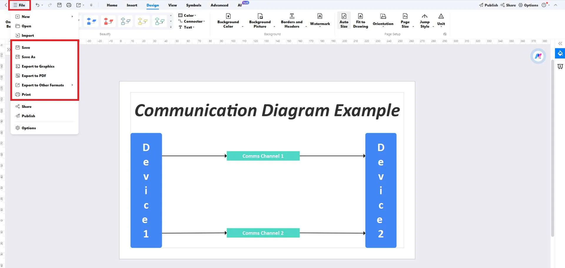The height and width of the screenshot is (268, 565).
Task: Expand the Beautify theme gallery
Action: click(171, 27)
